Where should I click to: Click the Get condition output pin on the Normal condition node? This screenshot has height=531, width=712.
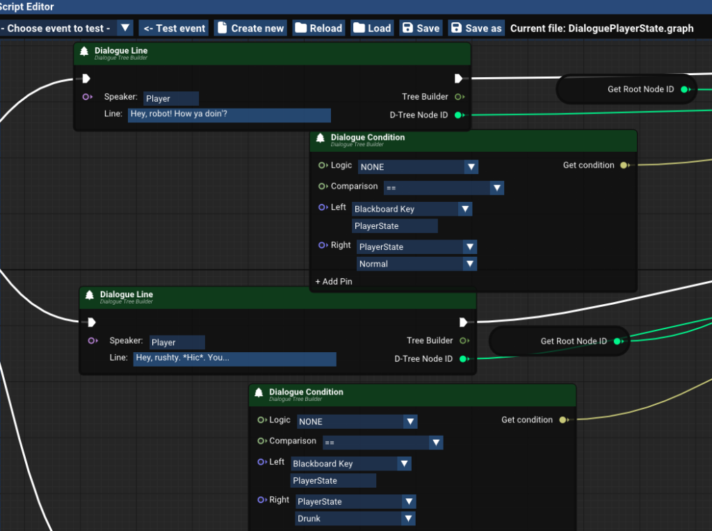624,166
